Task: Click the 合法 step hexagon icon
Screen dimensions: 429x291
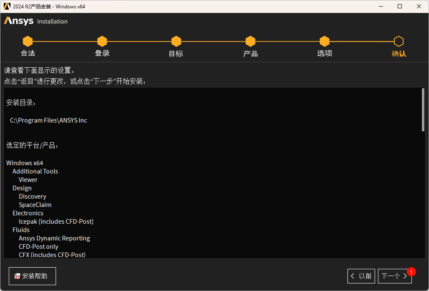Action: [28, 41]
